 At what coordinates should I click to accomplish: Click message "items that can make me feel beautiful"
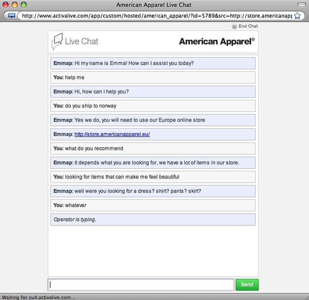pyautogui.click(x=153, y=177)
